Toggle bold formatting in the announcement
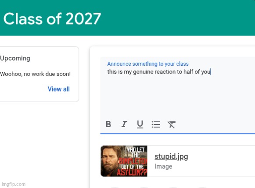 click(x=108, y=124)
